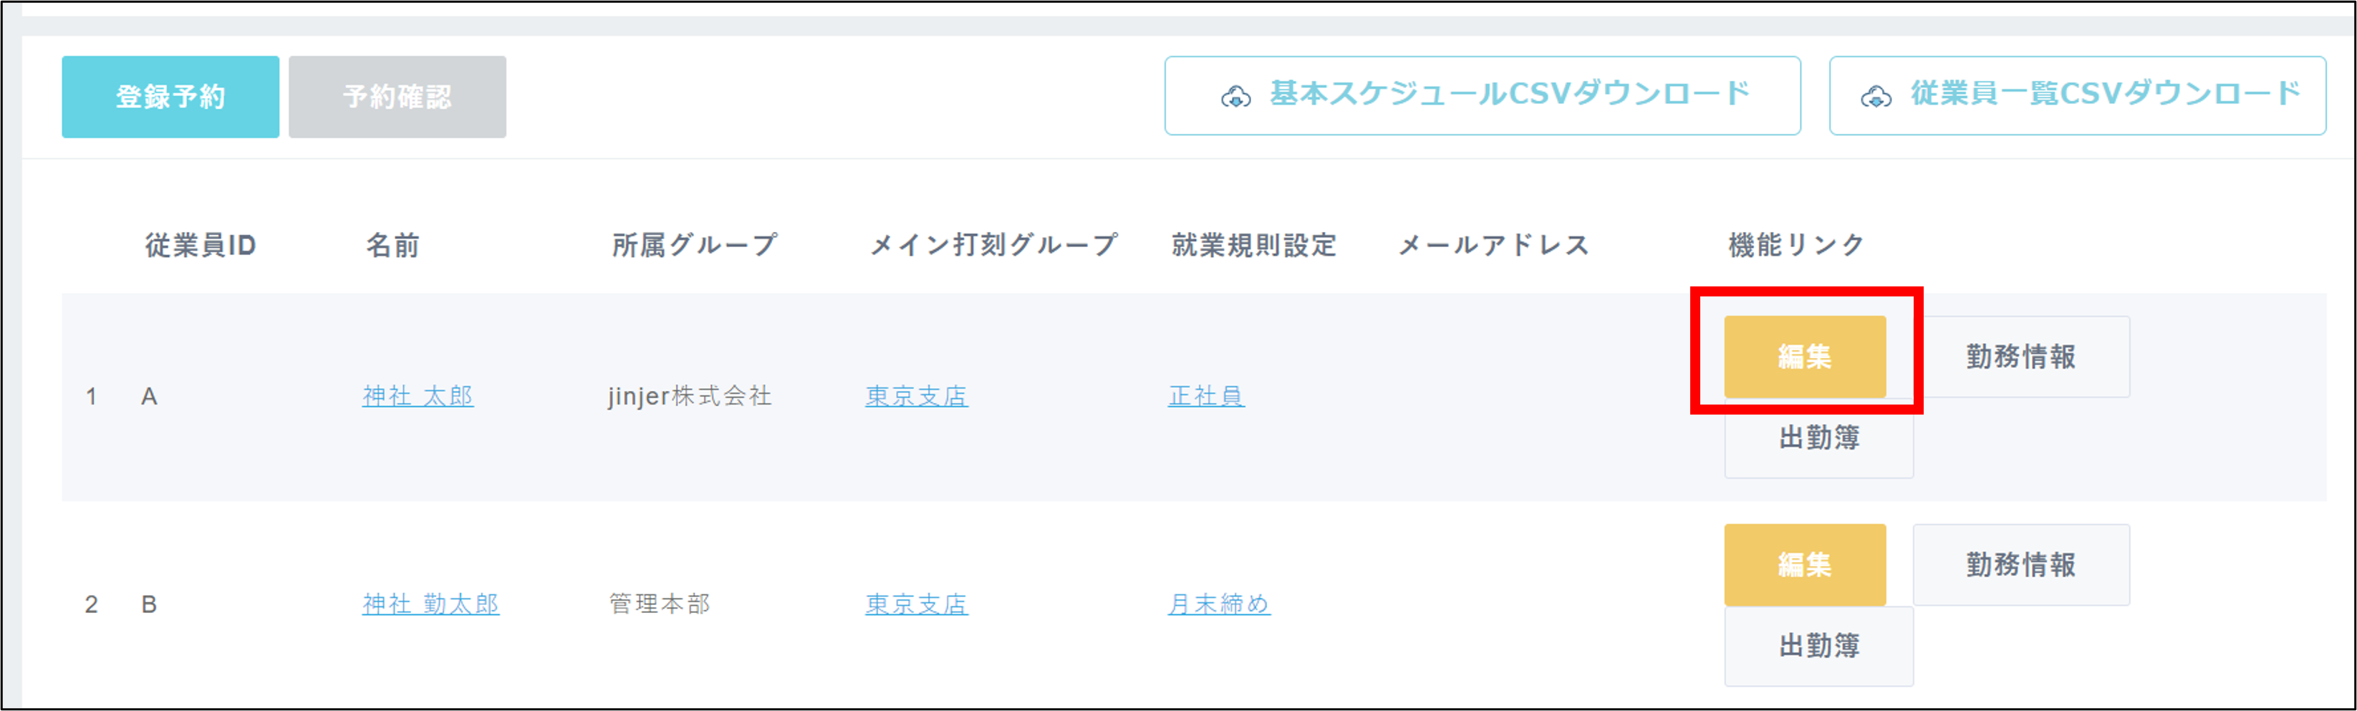Viewport: 2357px width, 711px height.
Task: Click cloud download icon for 基本スケジュールCSV
Action: 1235,96
